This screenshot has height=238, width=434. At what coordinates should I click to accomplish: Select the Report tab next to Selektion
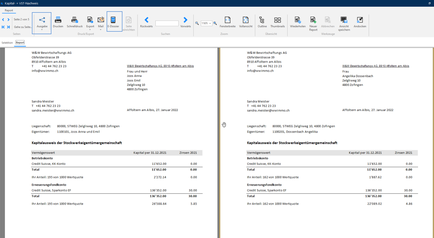pyautogui.click(x=20, y=43)
